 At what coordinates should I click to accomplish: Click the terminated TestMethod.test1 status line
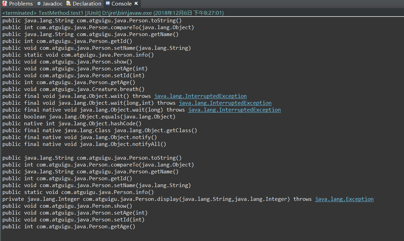pyautogui.click(x=113, y=13)
